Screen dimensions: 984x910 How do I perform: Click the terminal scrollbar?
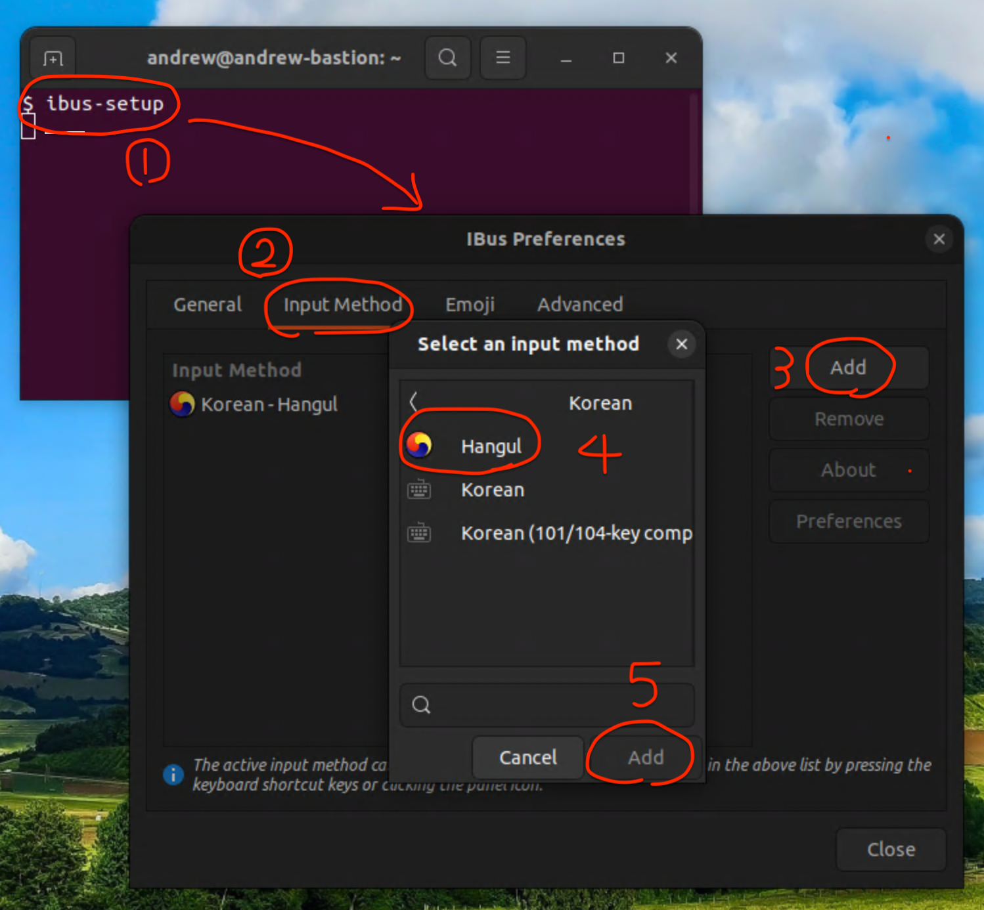click(x=694, y=154)
